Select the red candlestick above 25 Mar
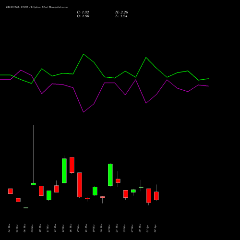This screenshot has height=240, width=240. coord(126,194)
